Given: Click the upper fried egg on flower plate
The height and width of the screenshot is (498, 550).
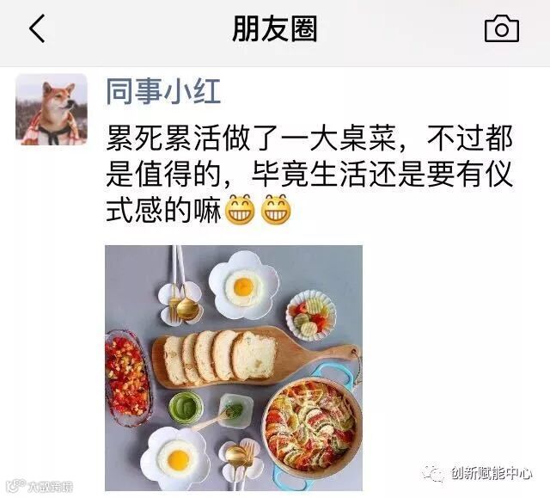Looking at the screenshot, I should (x=244, y=286).
